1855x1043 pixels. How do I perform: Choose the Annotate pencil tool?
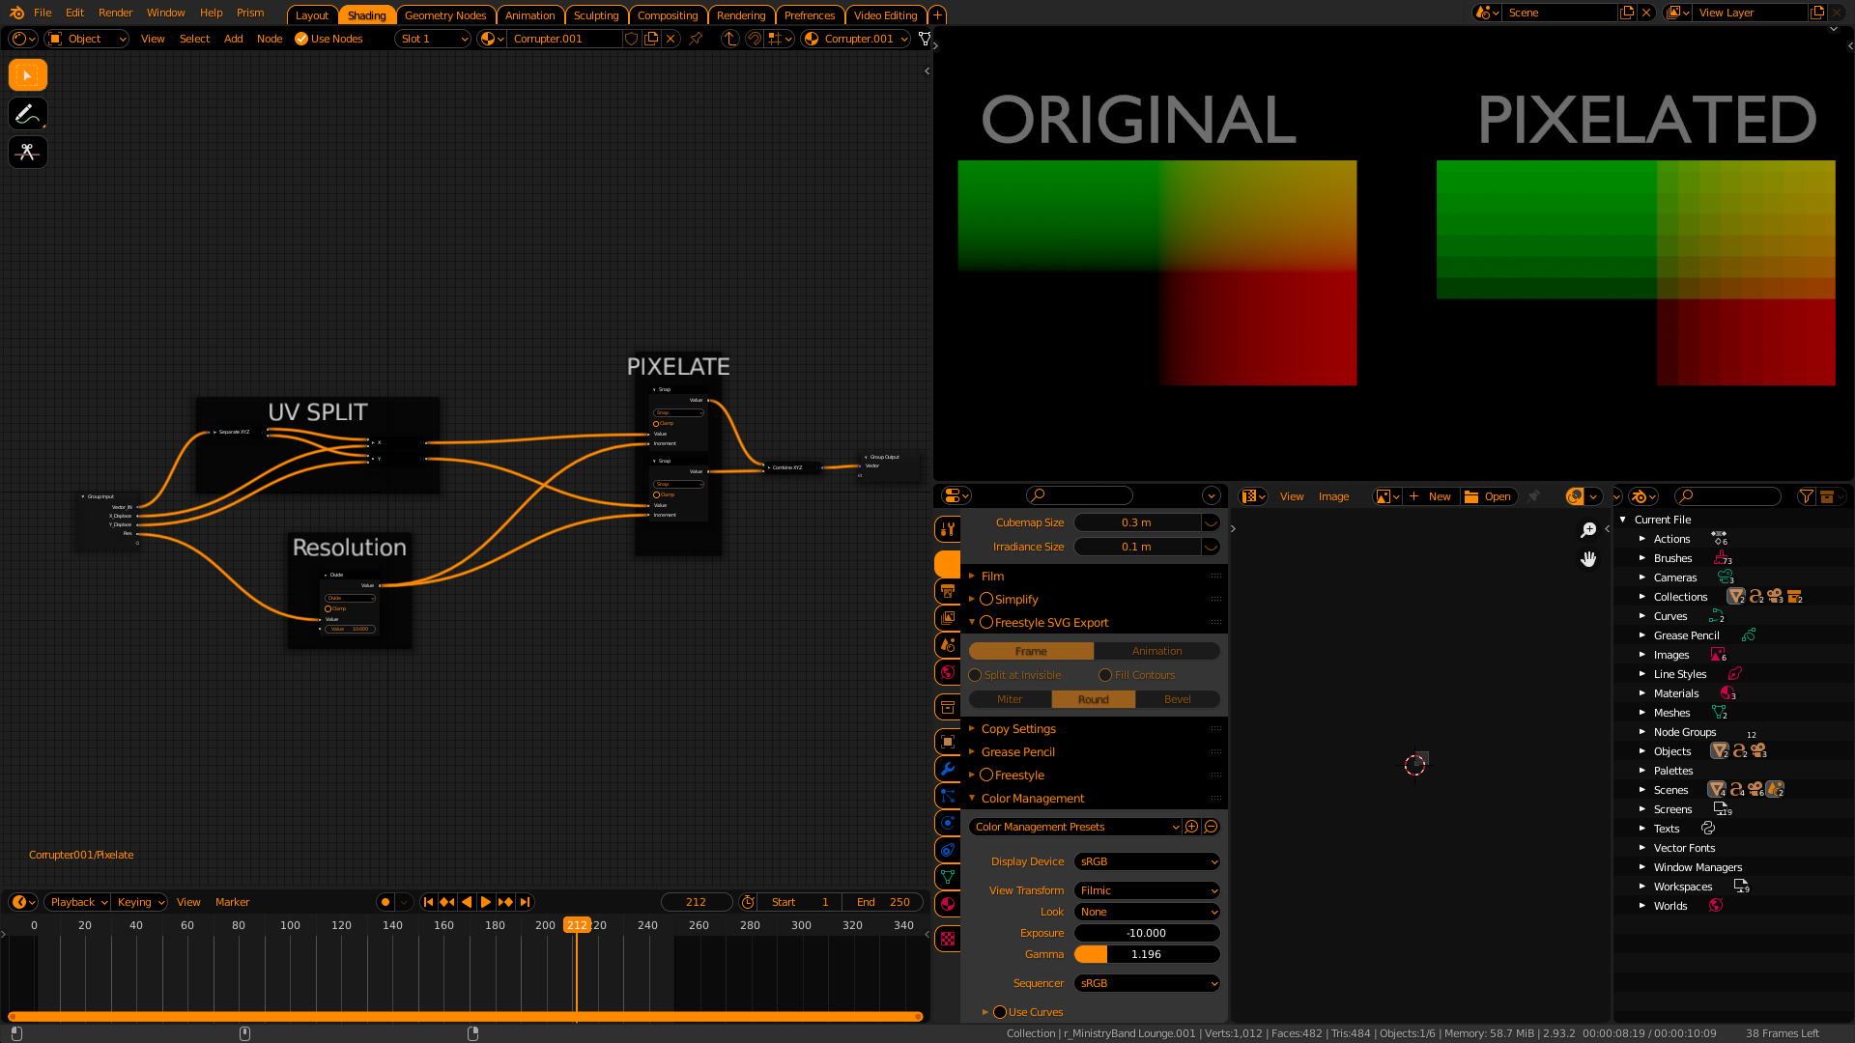(x=28, y=114)
